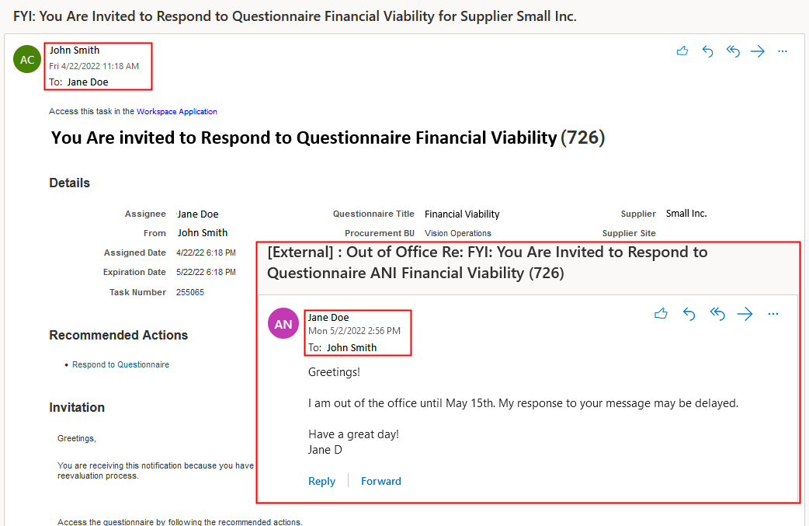Follow the Respond to Questionnaire link
The width and height of the screenshot is (809, 526).
tap(120, 364)
